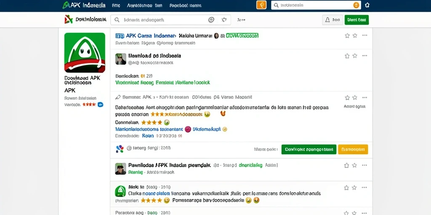Click the red rating stars in the sidebar
The width and height of the screenshot is (431, 215).
89,105
